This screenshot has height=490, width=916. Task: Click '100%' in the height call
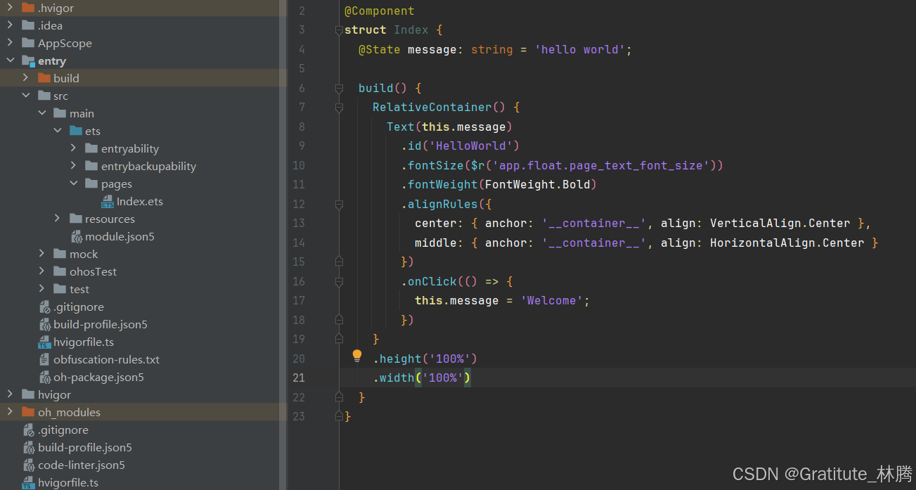tap(450, 359)
